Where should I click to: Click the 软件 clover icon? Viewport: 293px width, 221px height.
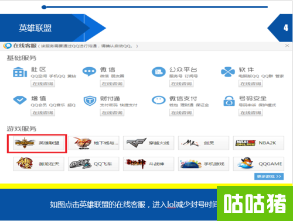(228, 72)
